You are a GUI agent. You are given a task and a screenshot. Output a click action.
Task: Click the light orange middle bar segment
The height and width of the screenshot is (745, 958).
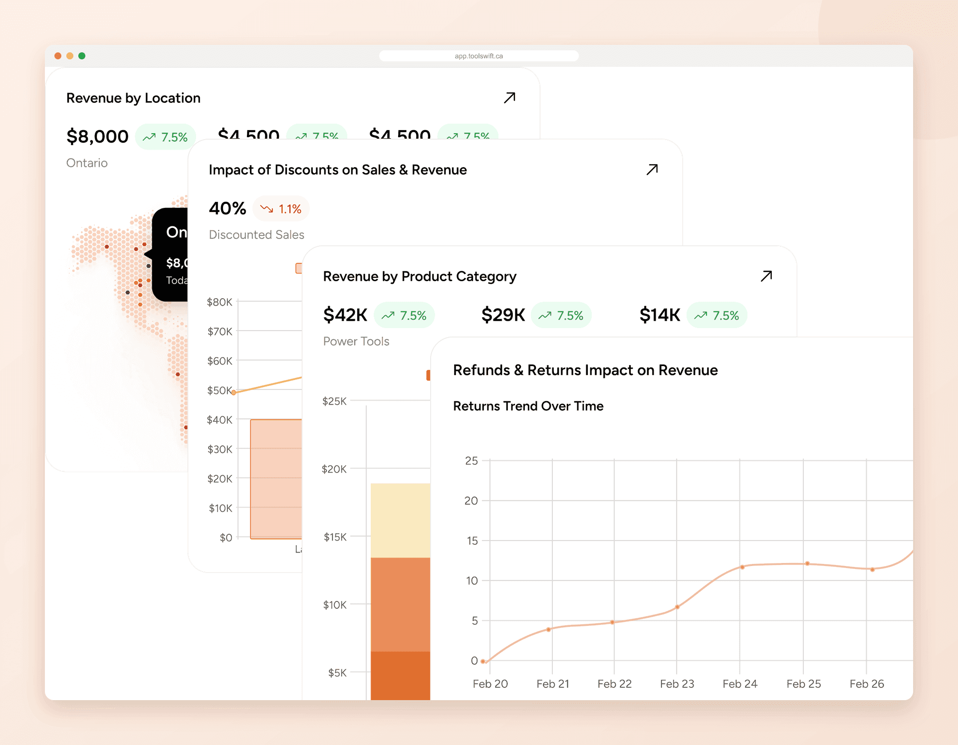tap(400, 604)
